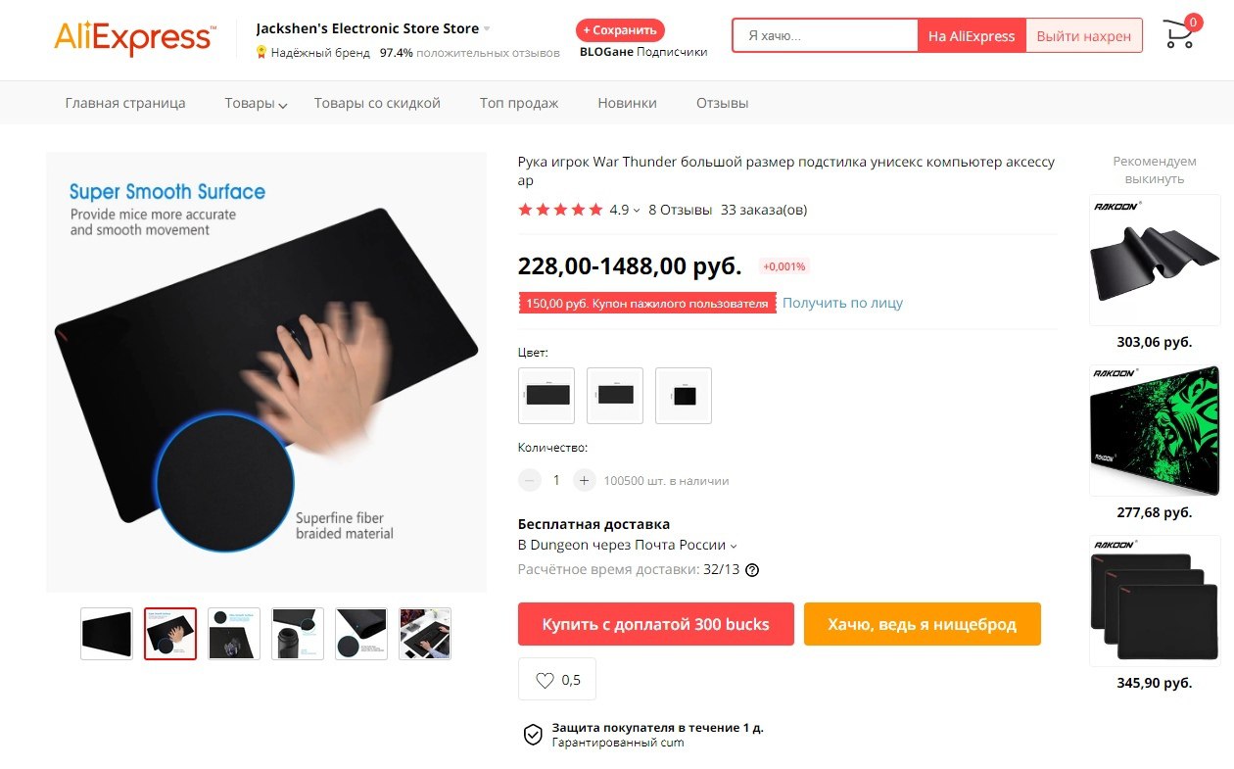The height and width of the screenshot is (769, 1234).
Task: Select the first color option swatch
Action: click(x=546, y=396)
